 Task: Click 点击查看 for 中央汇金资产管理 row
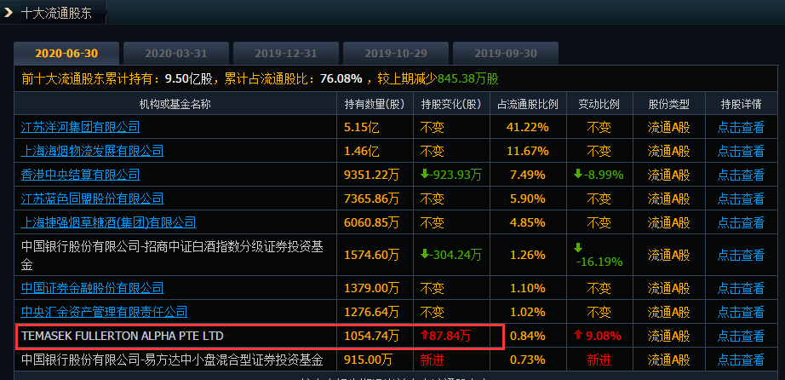(x=741, y=313)
